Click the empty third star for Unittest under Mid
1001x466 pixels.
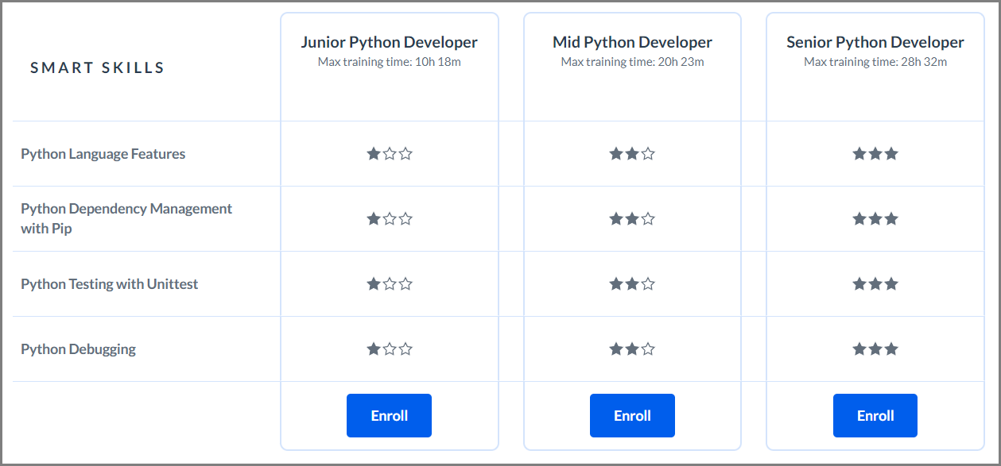pos(649,283)
